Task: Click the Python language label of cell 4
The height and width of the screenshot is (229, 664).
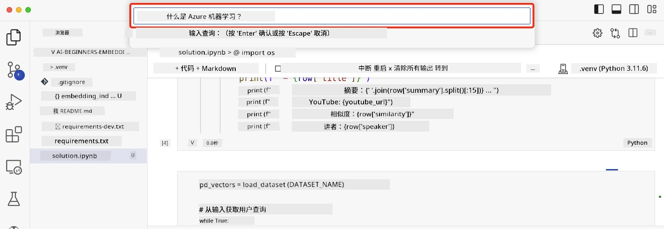Action: (638, 143)
